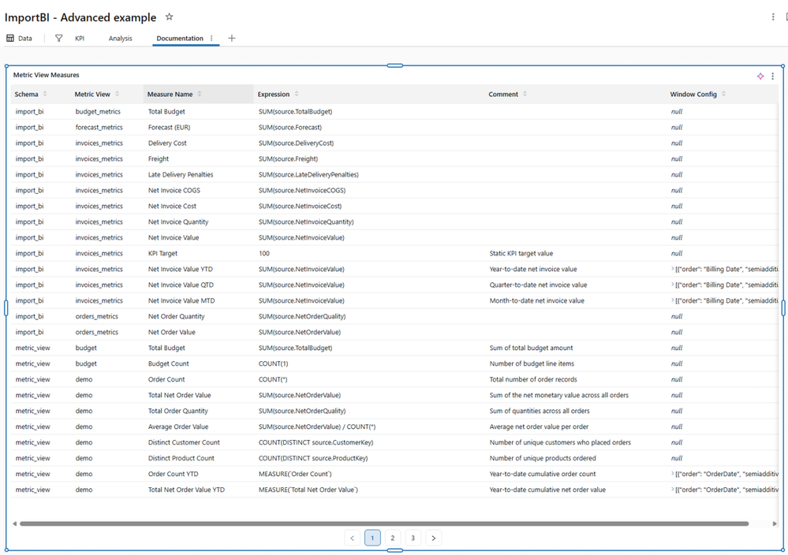Image resolution: width=788 pixels, height=555 pixels.
Task: Select the Net Invoice COGS cell
Action: tap(174, 190)
